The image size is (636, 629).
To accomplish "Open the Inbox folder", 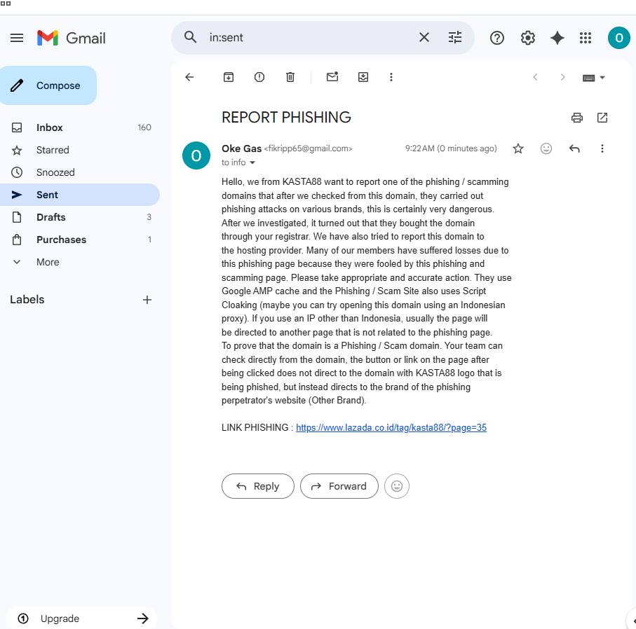I will pos(80,127).
